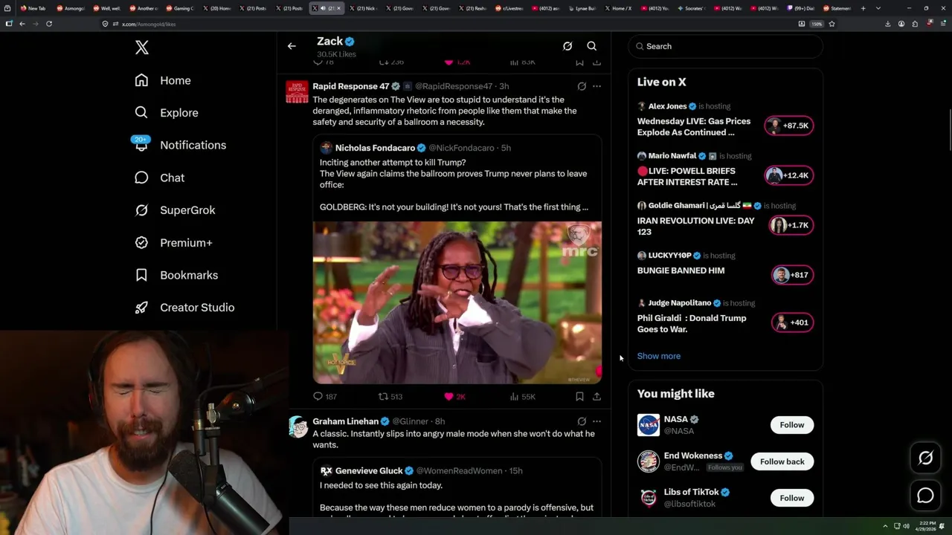952x535 pixels.
Task: Open the Bookmarks icon
Action: pos(141,275)
